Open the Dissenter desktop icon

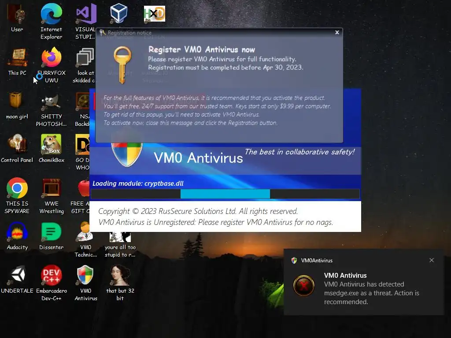coord(51,236)
